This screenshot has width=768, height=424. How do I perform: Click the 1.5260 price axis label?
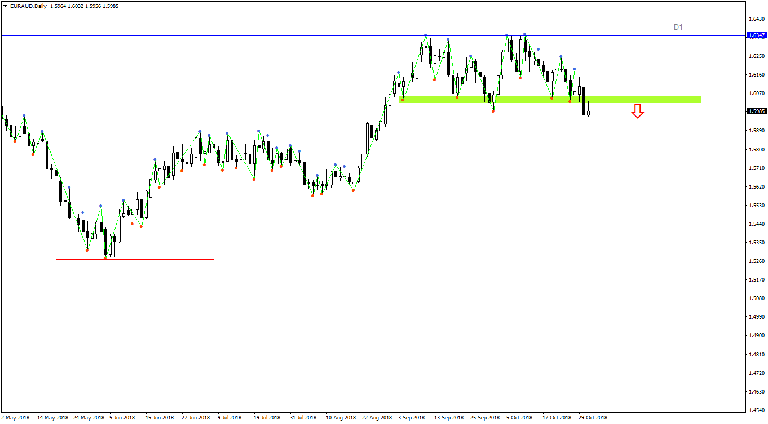coord(756,261)
